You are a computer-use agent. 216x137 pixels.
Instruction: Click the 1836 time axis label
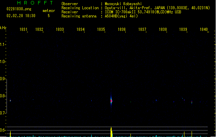[x=122, y=29]
